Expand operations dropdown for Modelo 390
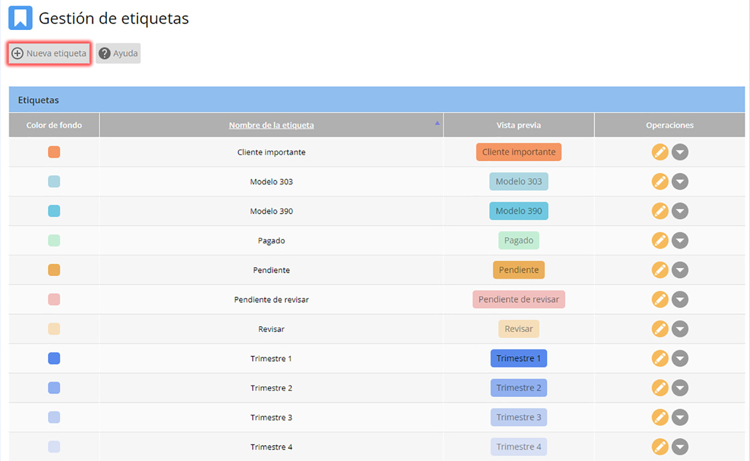The image size is (750, 461). coord(680,211)
